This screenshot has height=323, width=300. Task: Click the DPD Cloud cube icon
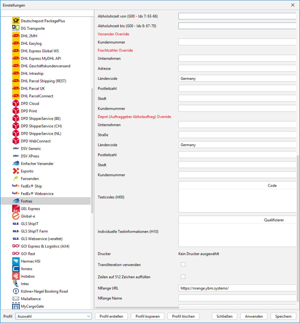click(16, 103)
